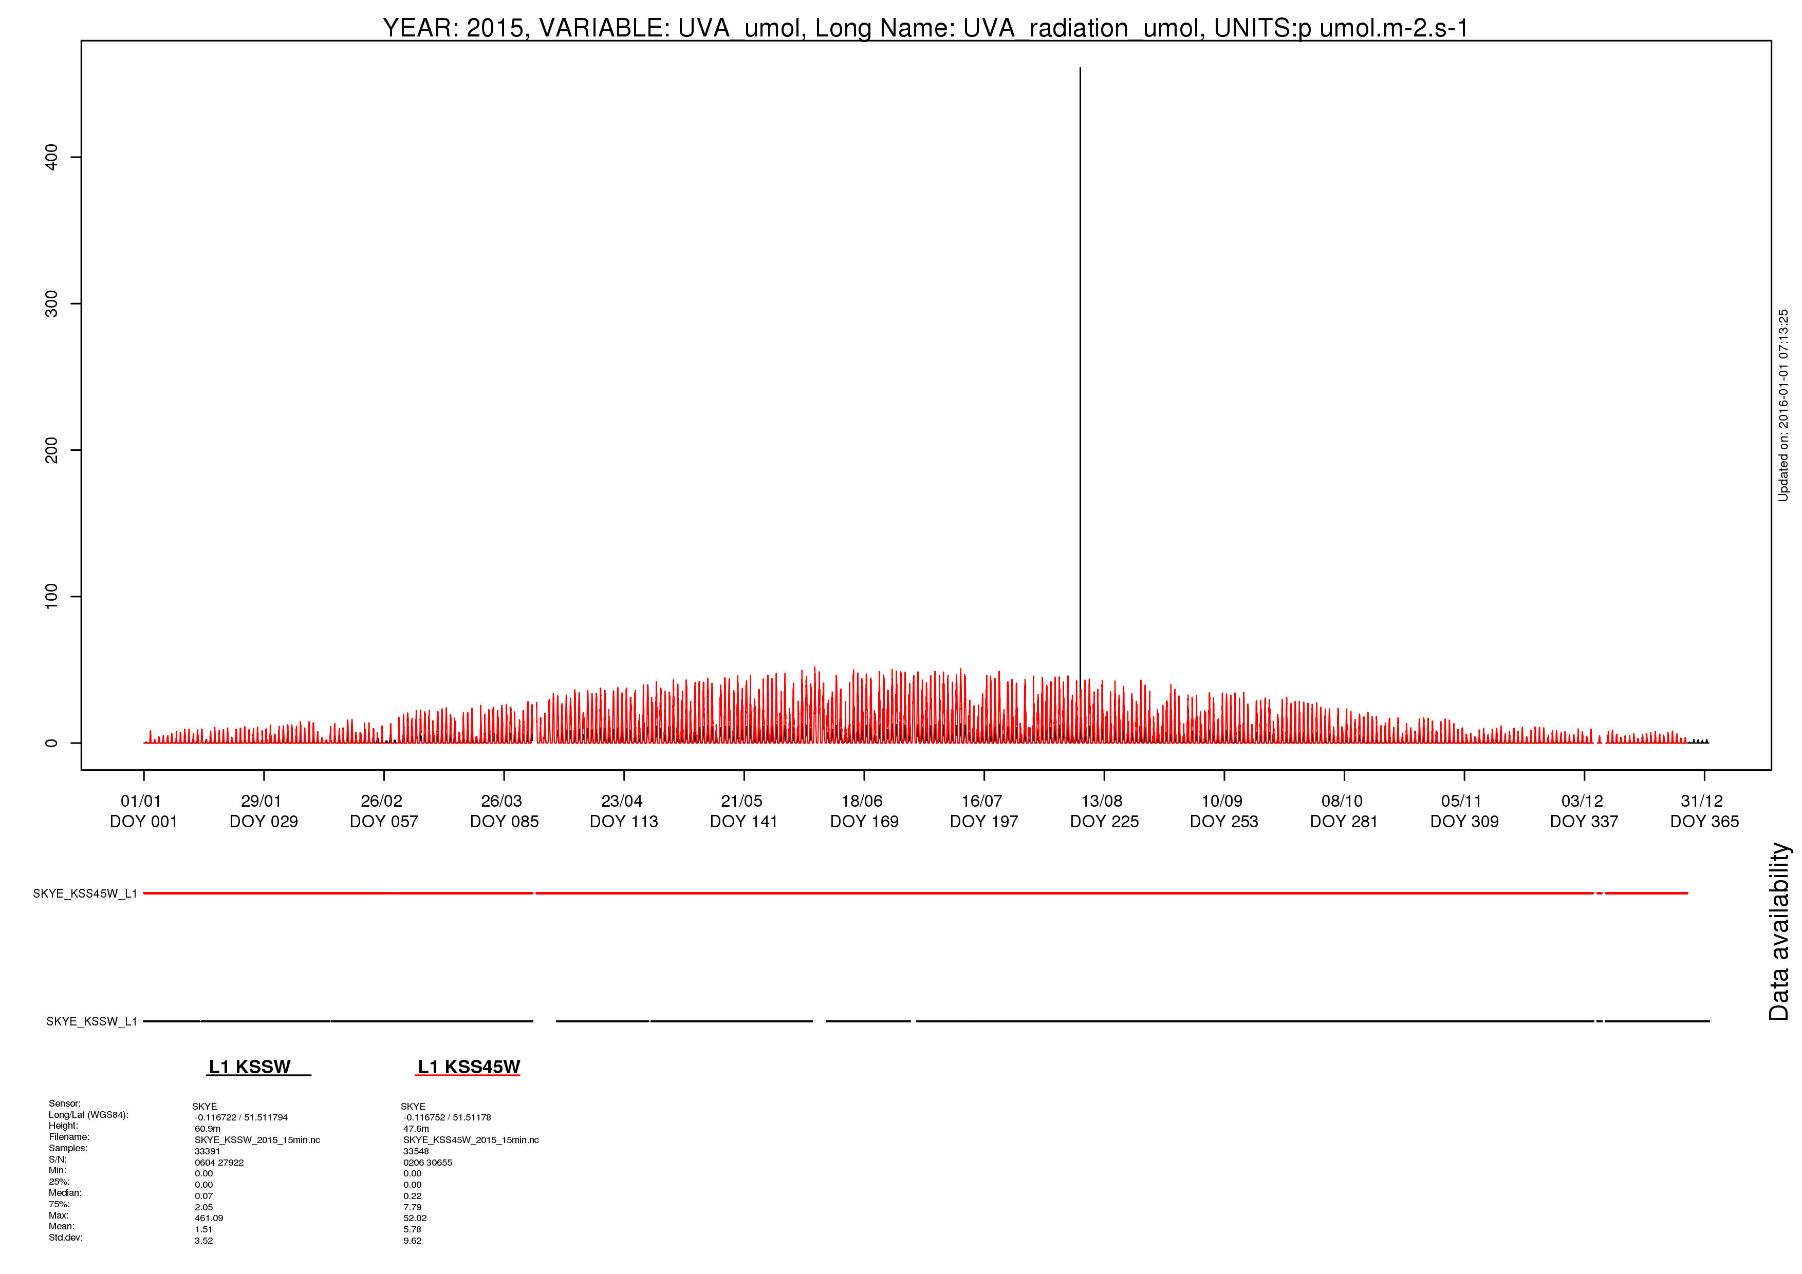The width and height of the screenshot is (1802, 1274).
Task: Click the y-axis tick label 400
Action: (x=52, y=157)
